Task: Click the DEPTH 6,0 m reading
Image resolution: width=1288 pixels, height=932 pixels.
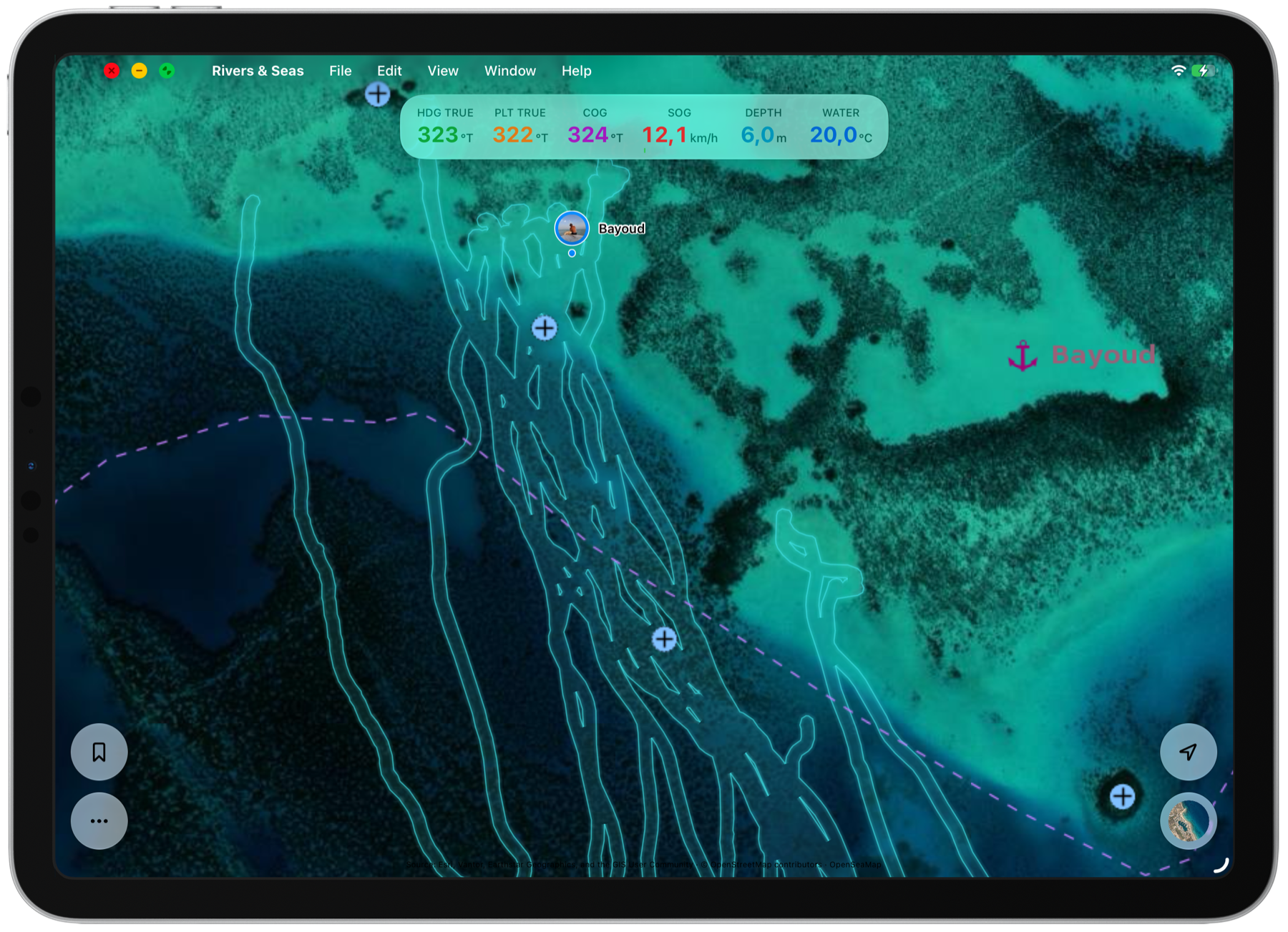Action: point(763,127)
